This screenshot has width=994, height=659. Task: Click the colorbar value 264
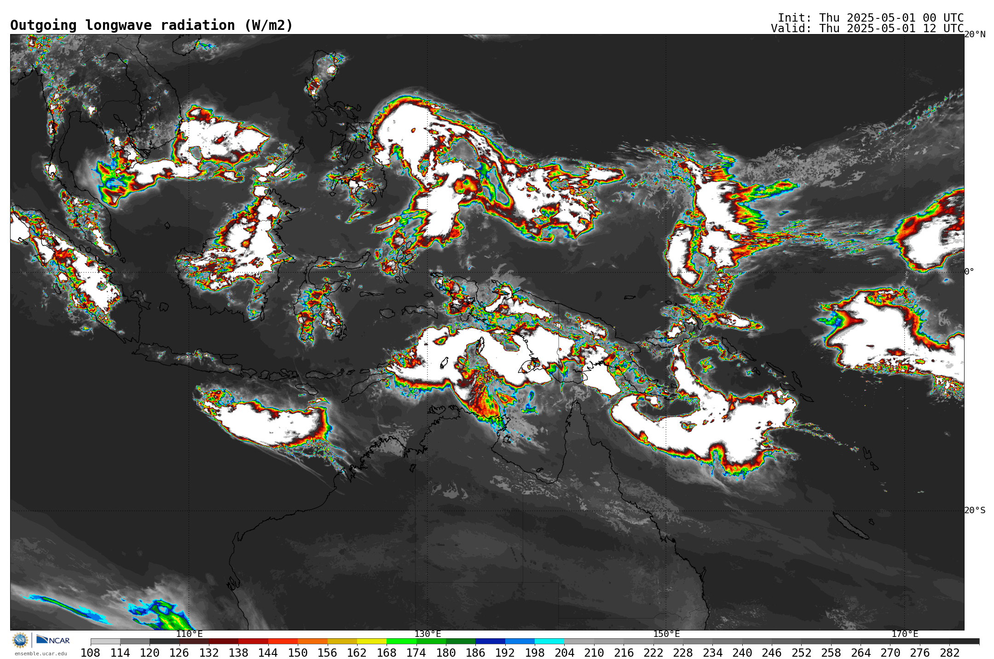[861, 653]
